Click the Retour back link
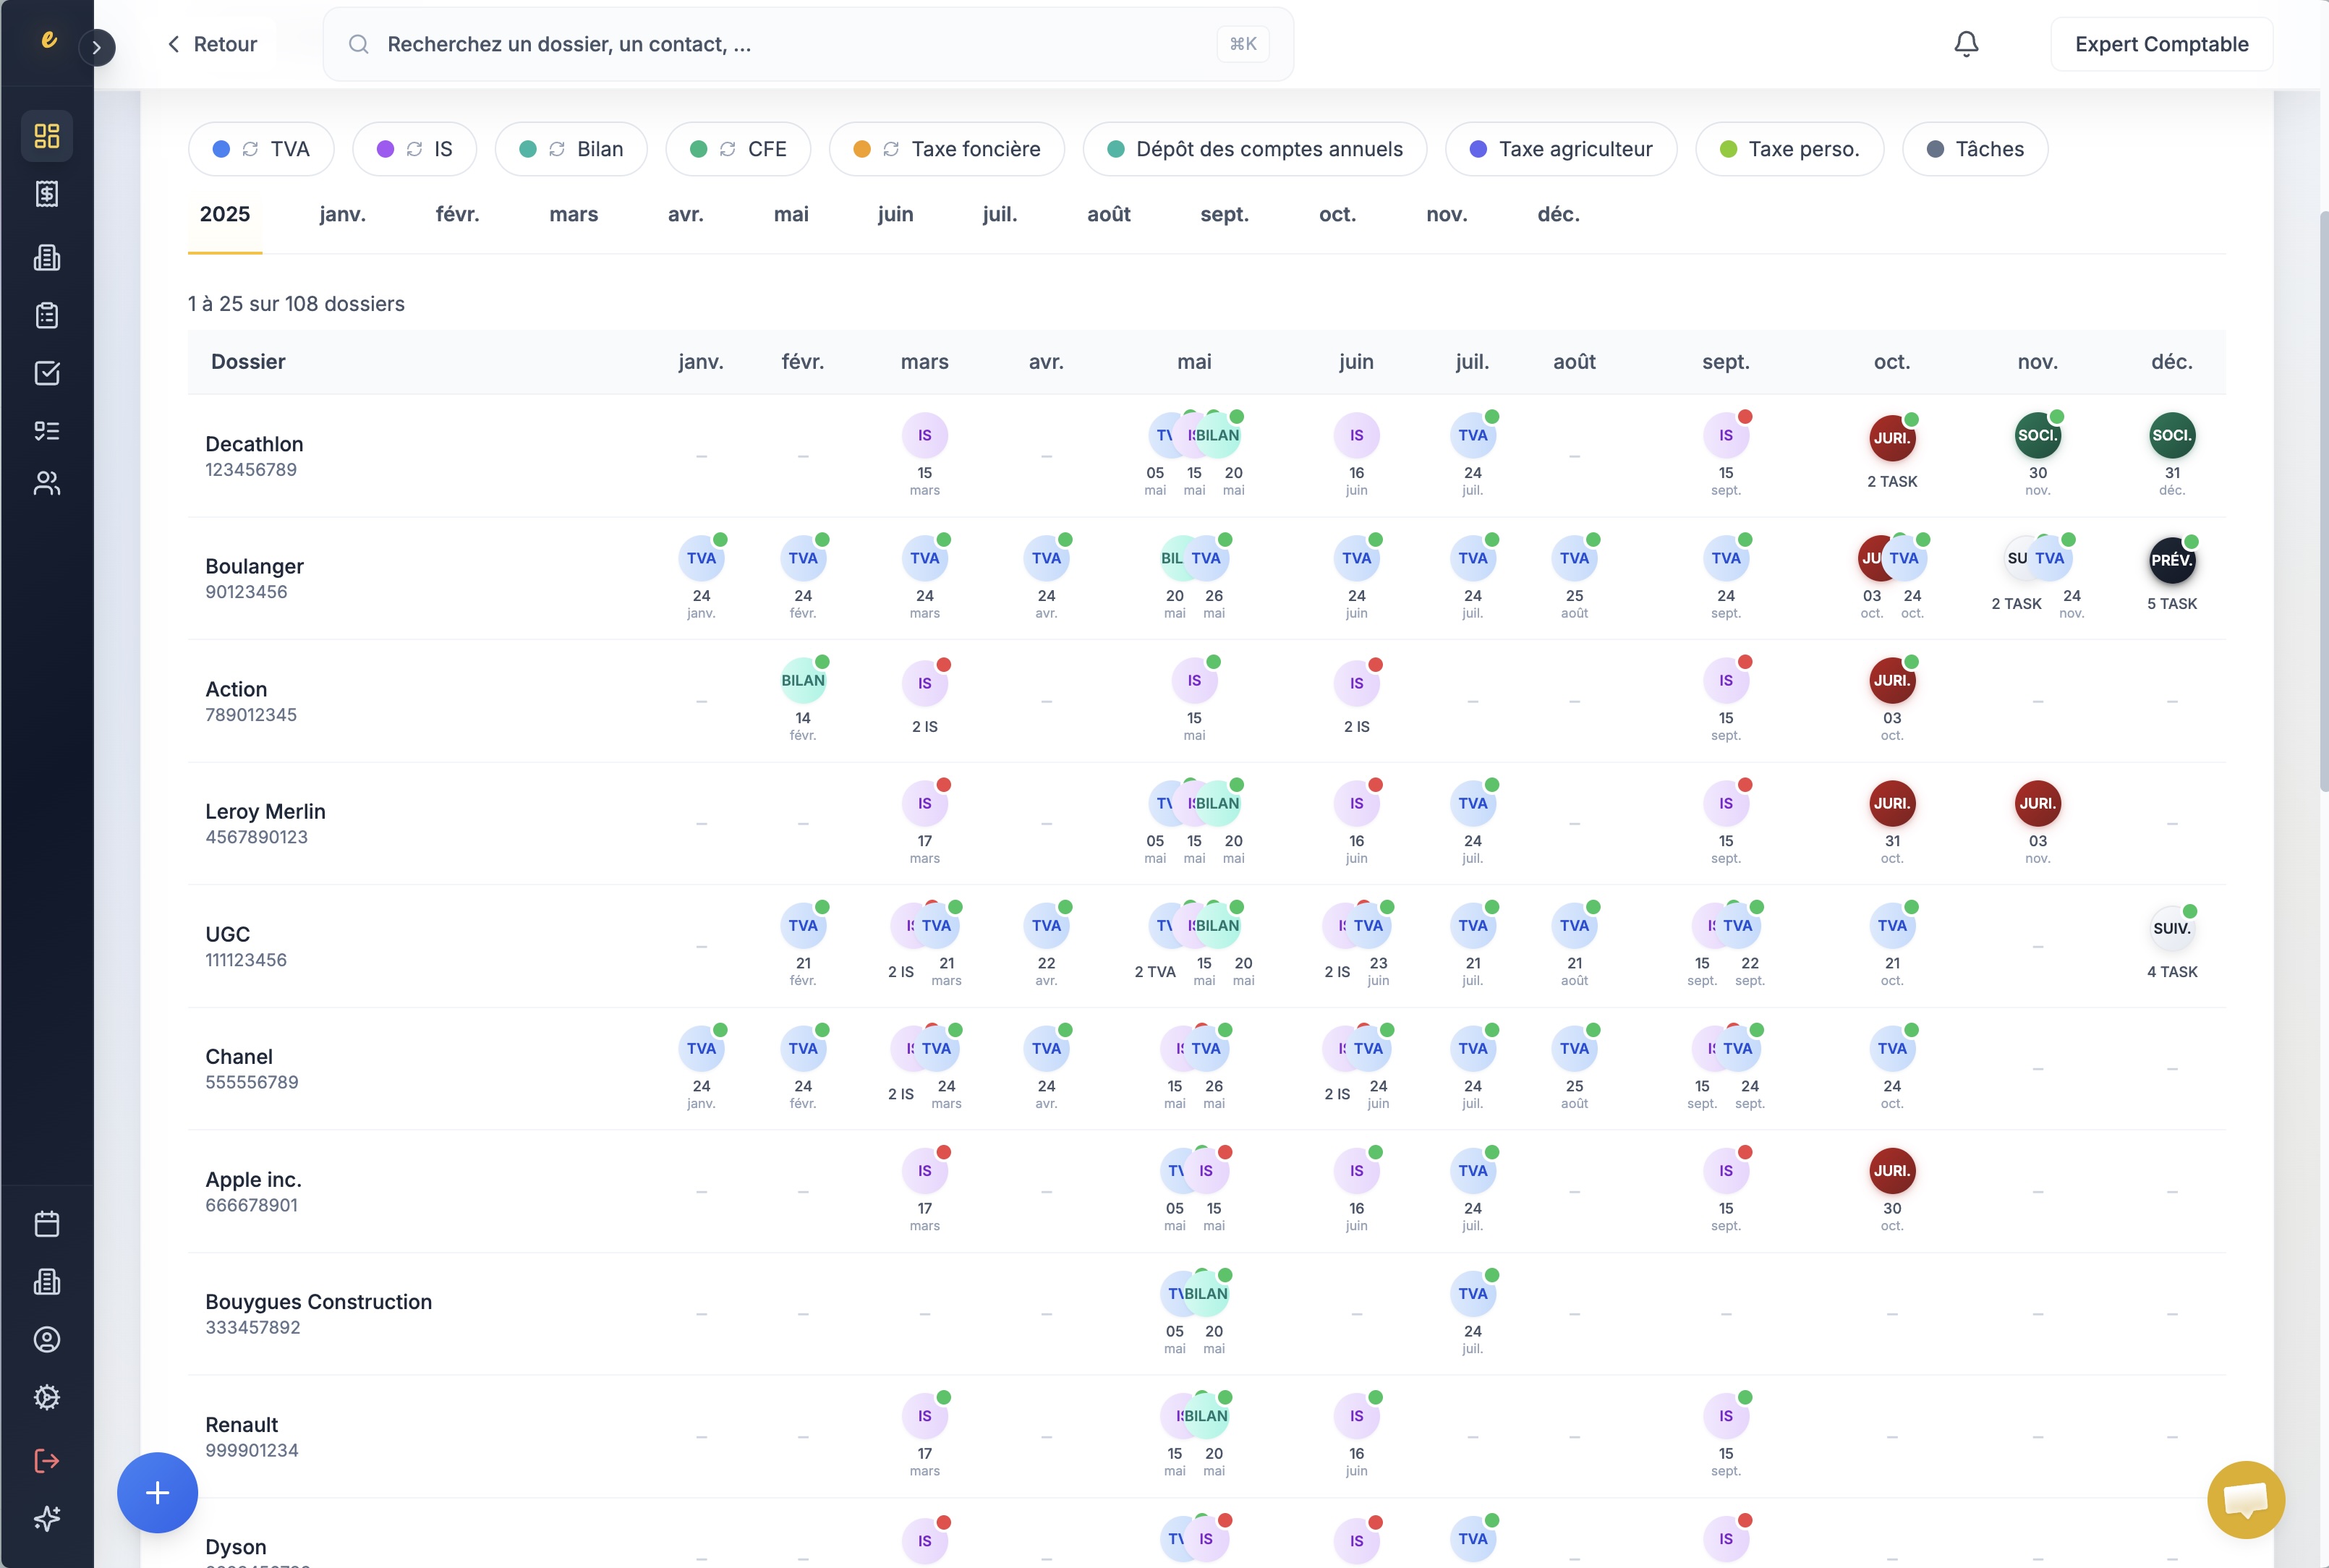The image size is (2329, 1568). click(x=212, y=43)
